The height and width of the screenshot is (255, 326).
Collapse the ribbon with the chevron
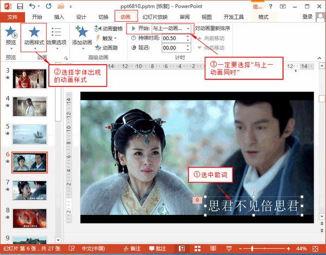(x=319, y=58)
